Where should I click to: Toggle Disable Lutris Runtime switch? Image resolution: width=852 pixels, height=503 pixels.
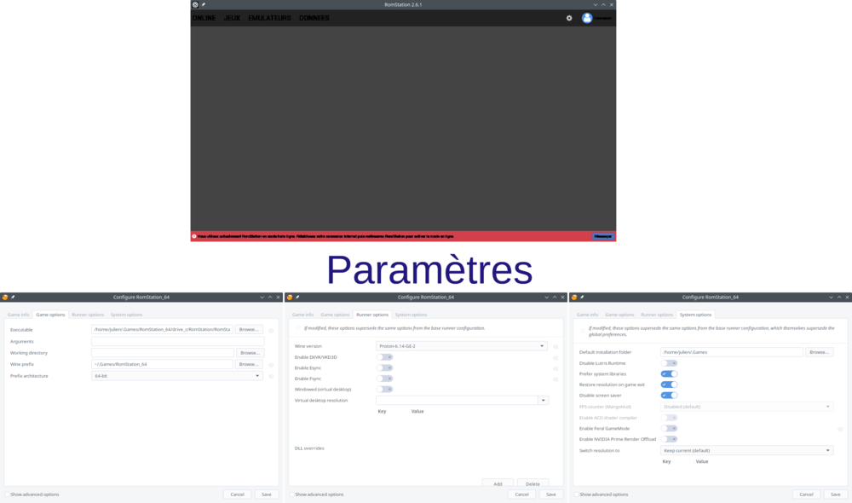[670, 363]
